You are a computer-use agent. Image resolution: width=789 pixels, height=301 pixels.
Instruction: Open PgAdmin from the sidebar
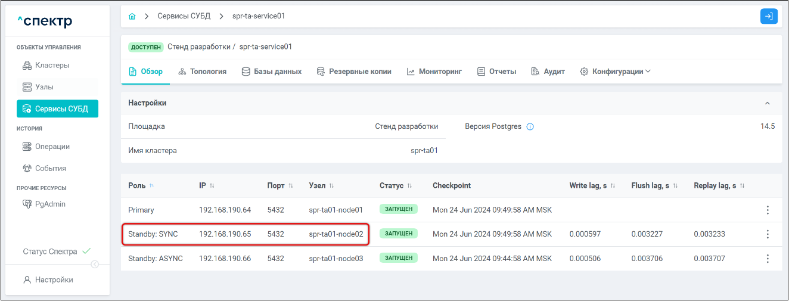coord(49,204)
